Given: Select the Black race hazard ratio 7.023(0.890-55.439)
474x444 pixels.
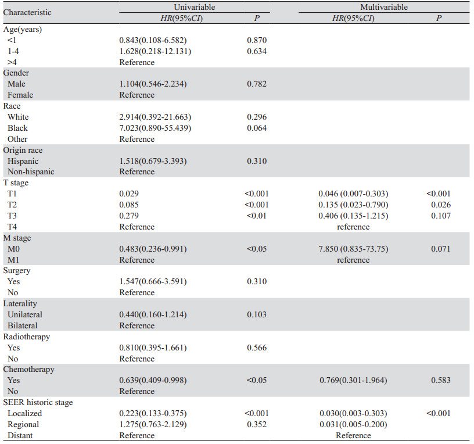Looking at the screenshot, I should tap(155, 128).
